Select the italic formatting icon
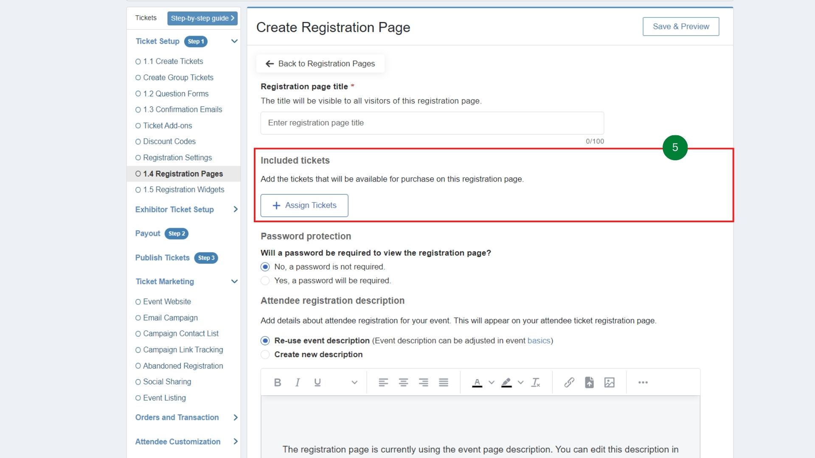Screen dimensions: 815x458 click(297, 382)
